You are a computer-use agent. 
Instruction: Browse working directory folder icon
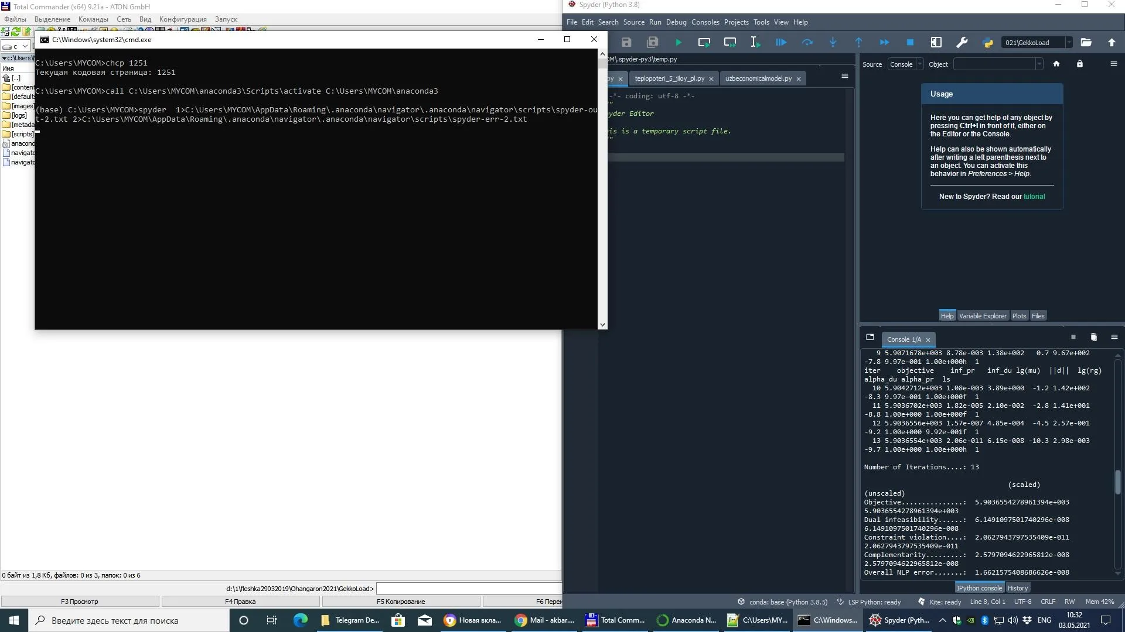[1086, 42]
